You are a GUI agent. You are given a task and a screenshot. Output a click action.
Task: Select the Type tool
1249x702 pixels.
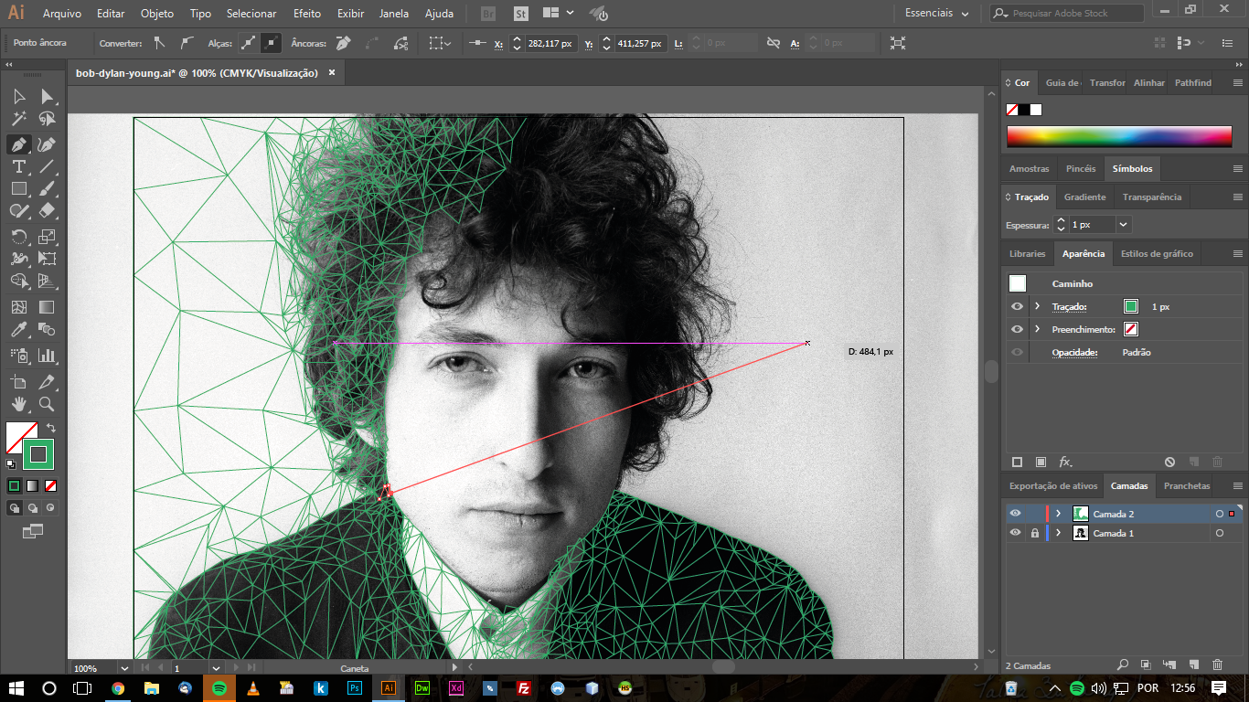point(18,166)
